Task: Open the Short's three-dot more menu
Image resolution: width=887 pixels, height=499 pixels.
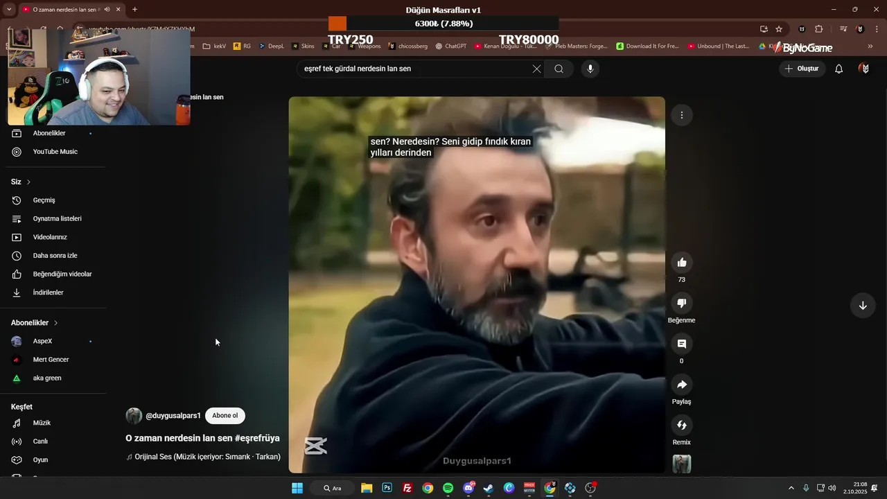Action: 682,115
